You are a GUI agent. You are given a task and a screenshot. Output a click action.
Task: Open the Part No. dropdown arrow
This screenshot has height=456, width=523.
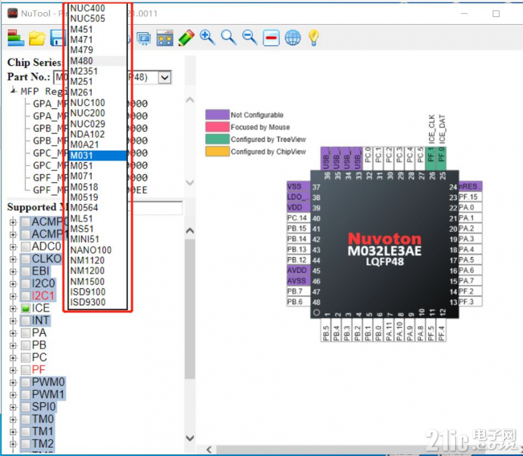tap(164, 78)
